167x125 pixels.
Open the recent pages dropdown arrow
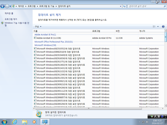point(10,6)
